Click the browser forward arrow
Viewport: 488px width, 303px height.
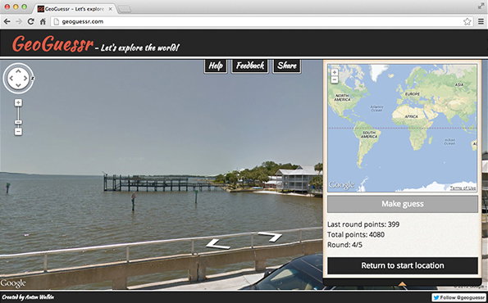pyautogui.click(x=19, y=21)
